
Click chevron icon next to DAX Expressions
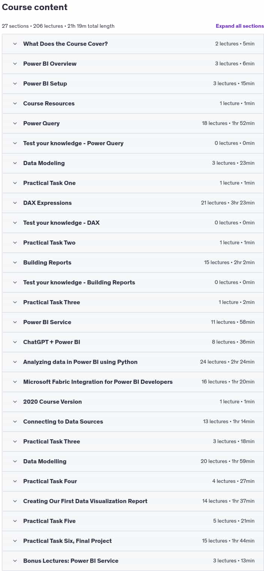15,203
